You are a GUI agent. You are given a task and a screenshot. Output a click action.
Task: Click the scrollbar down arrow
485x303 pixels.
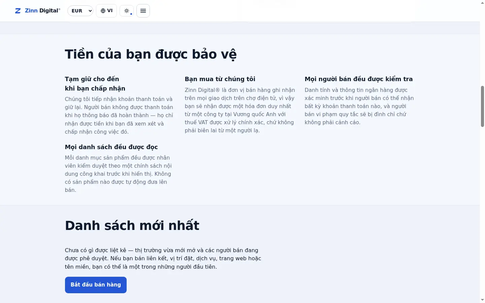pos(482,300)
